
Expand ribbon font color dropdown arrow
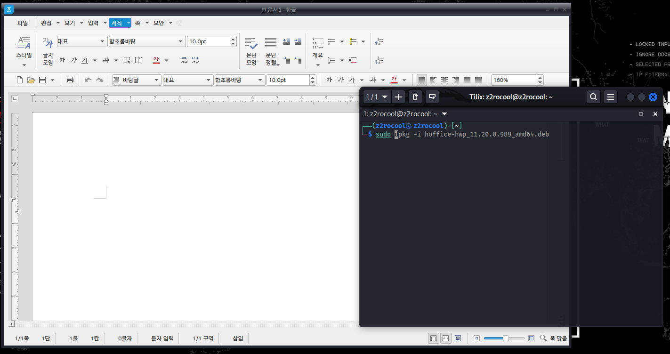166,60
